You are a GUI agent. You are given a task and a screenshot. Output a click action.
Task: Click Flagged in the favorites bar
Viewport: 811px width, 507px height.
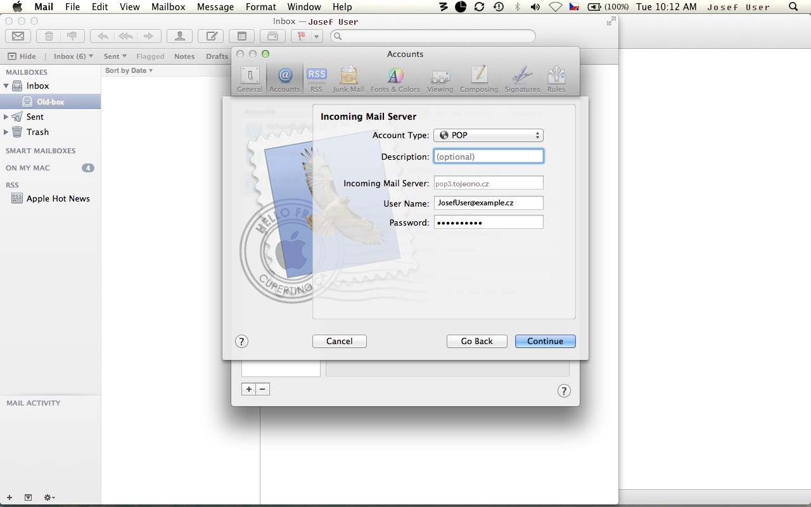150,56
